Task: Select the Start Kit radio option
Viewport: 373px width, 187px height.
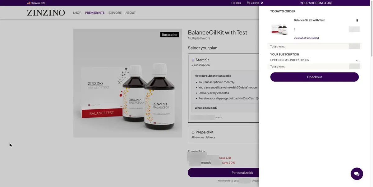Action: (193, 60)
